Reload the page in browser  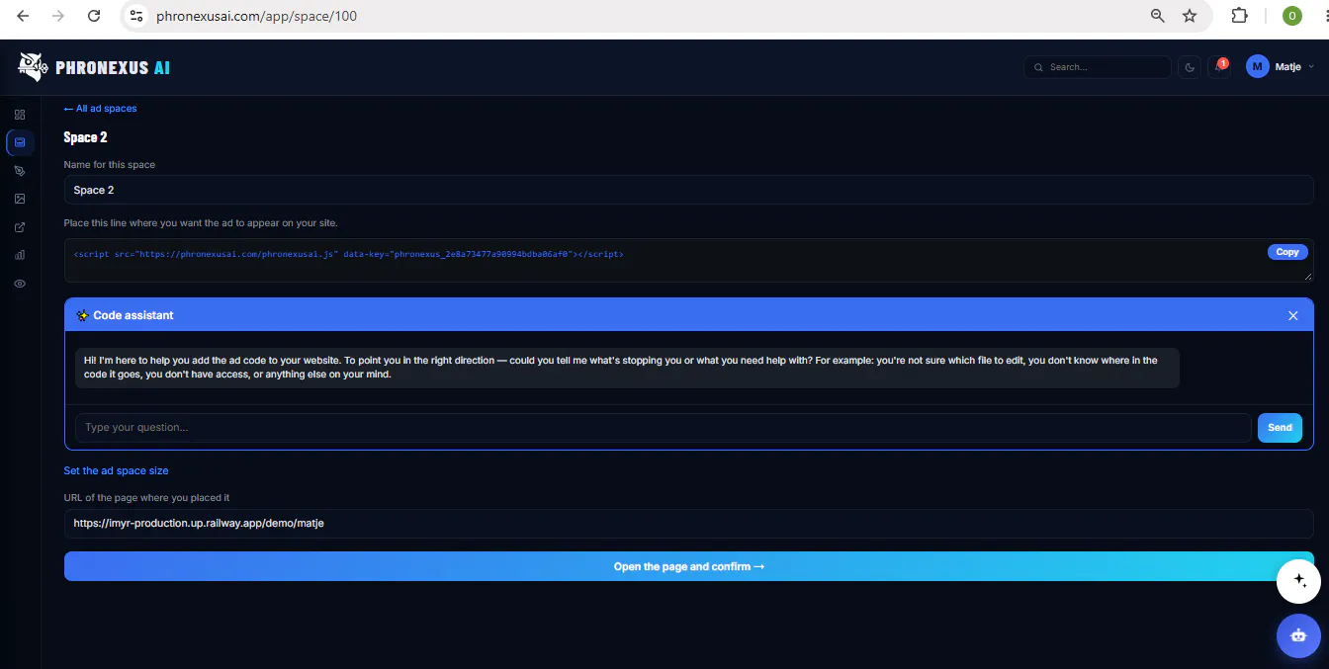(x=94, y=16)
